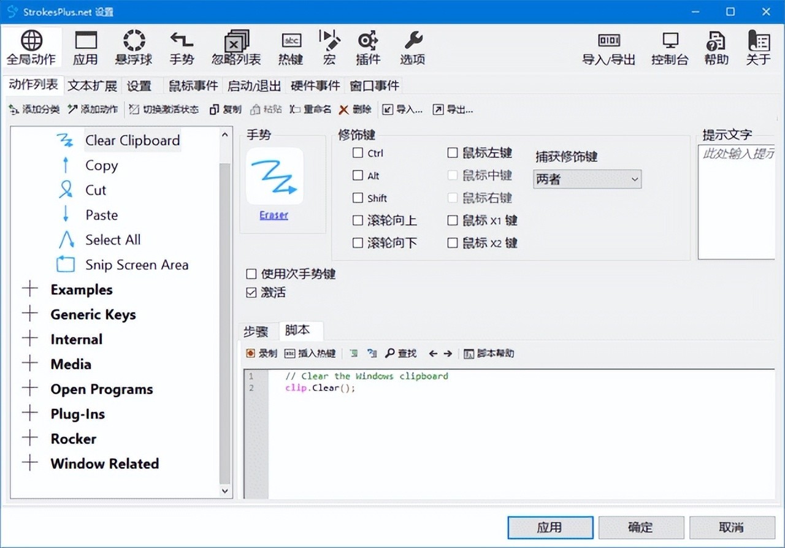Enable the 使用次手势键 checkbox

pos(251,274)
